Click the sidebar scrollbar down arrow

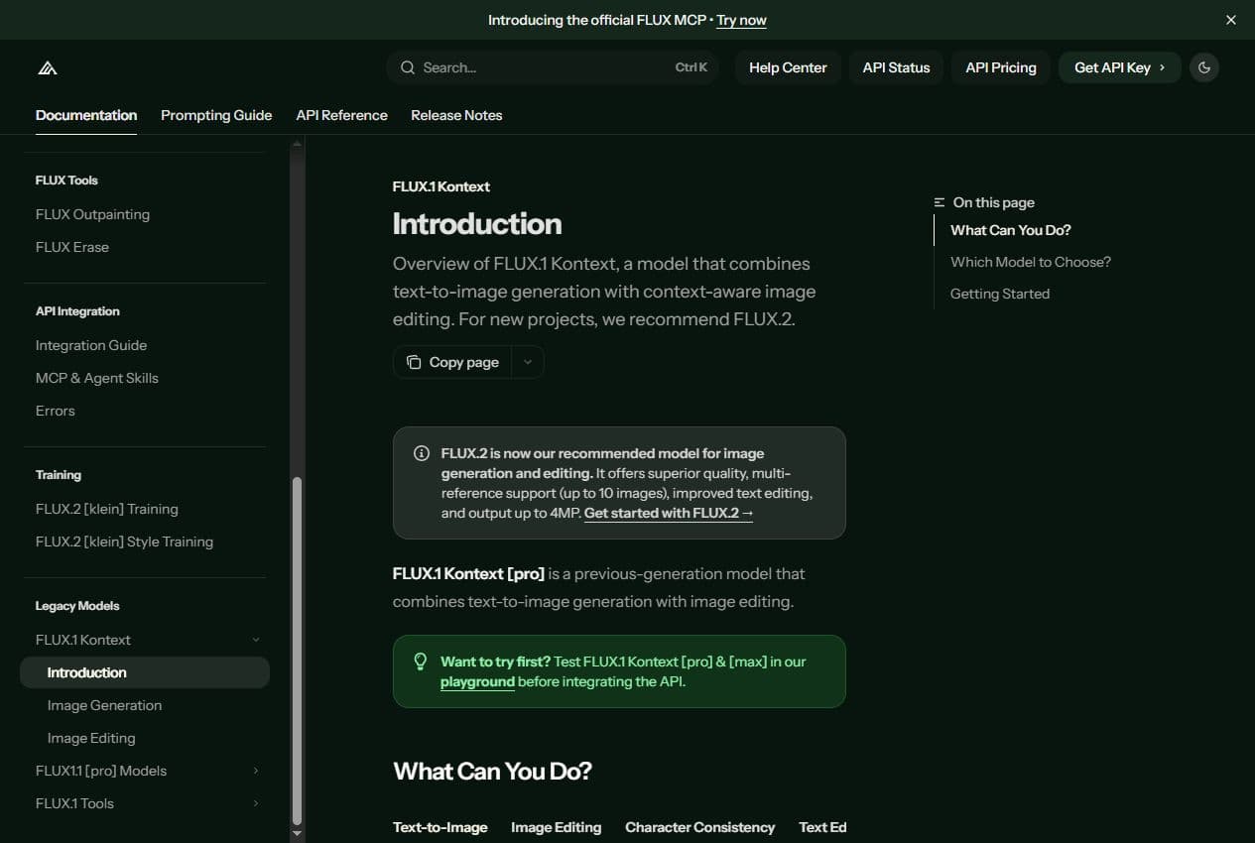point(296,834)
